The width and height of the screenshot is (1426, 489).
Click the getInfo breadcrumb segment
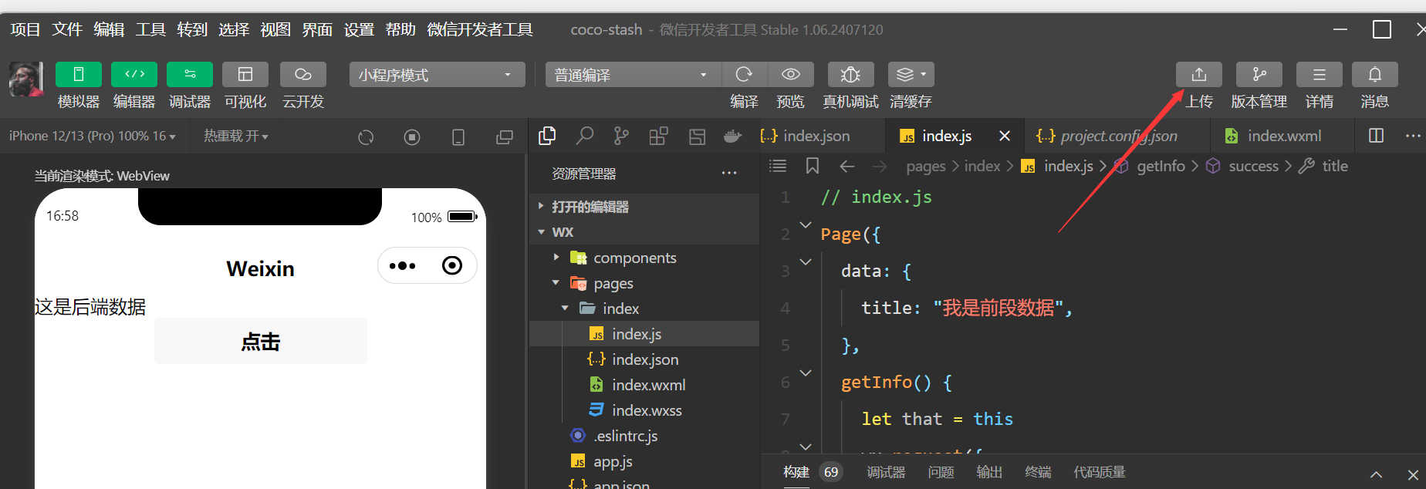[1160, 167]
